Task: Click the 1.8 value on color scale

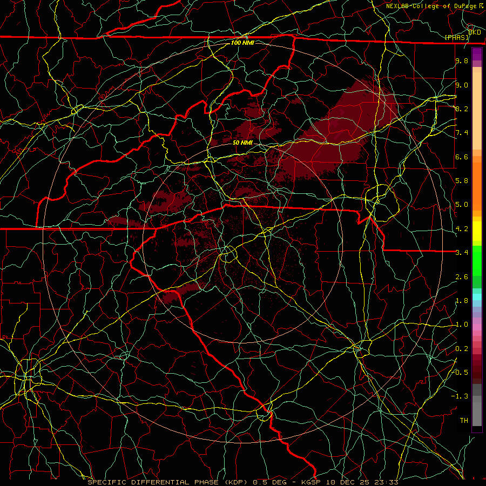Action: 462,301
